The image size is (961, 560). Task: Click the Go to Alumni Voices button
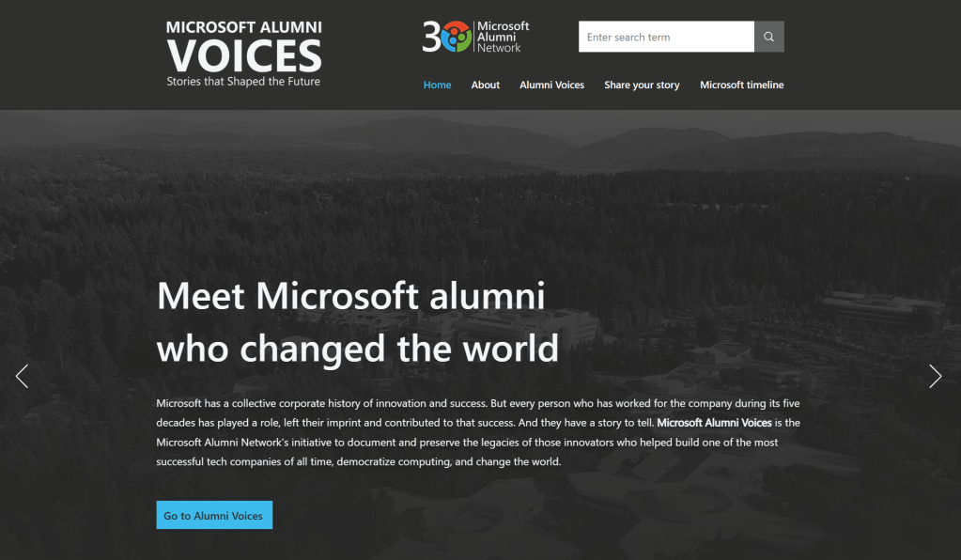tap(214, 515)
